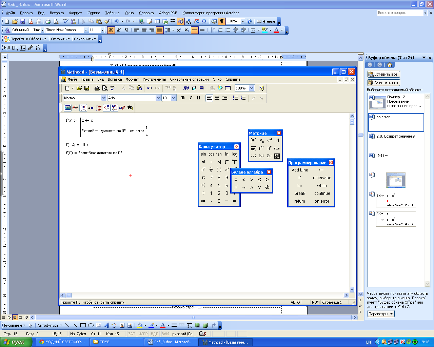The height and width of the screenshot is (347, 434).
Task: Toggle Mathcad Underline formatting
Action: (198, 98)
